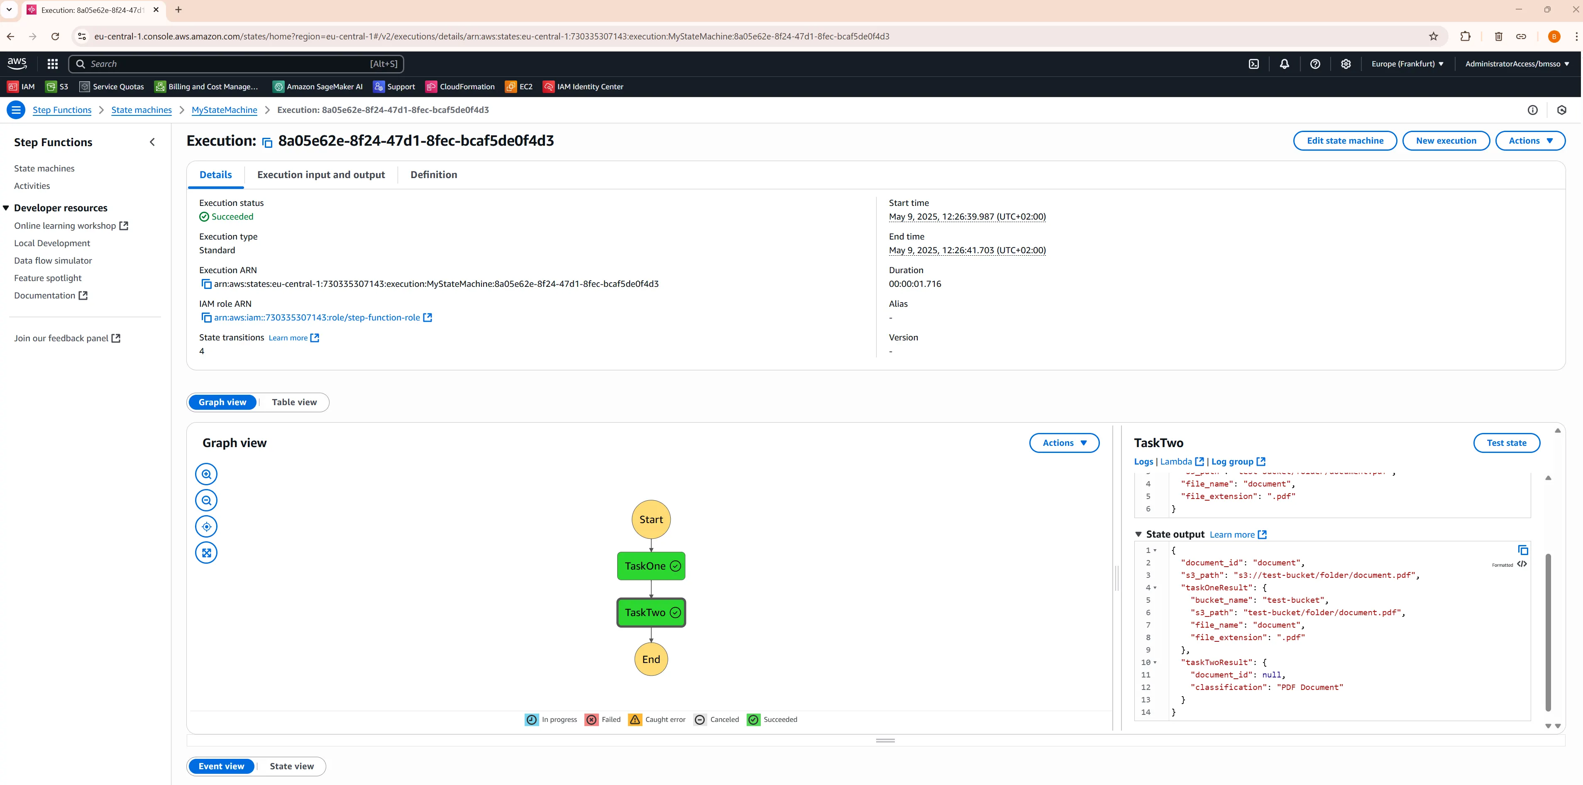Fold the taskTwoResult JSON block
This screenshot has height=785, width=1583.
[1155, 663]
